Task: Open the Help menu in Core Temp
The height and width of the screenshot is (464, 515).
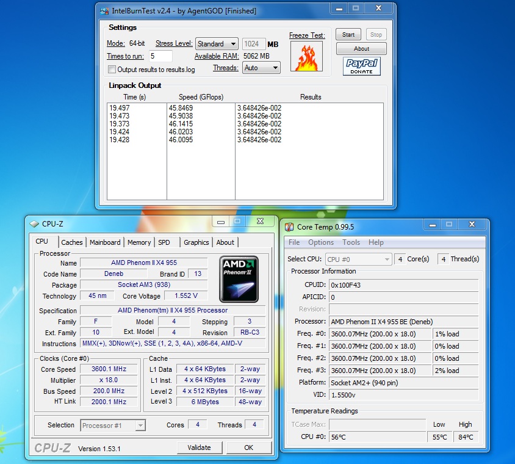Action: pyautogui.click(x=376, y=242)
